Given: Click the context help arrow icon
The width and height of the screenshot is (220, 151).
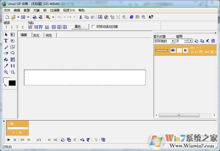Looking at the screenshot, I should pos(151,17).
